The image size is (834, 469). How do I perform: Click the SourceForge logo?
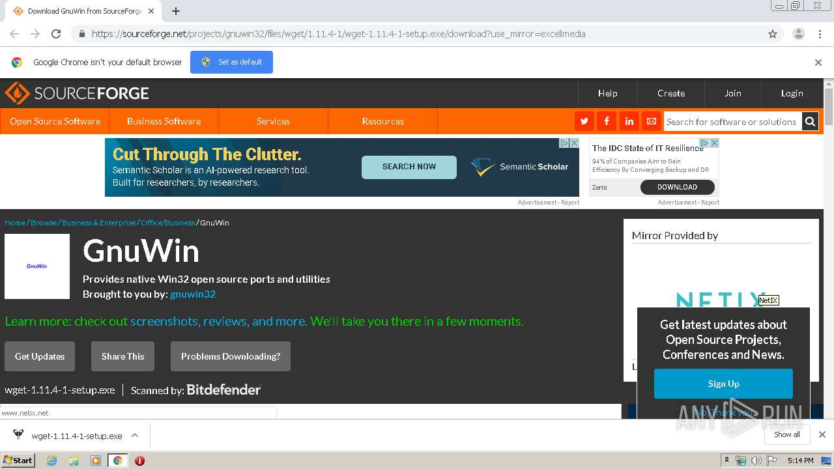[77, 93]
